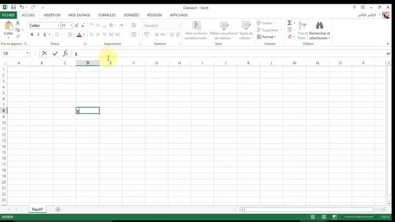Screen dimensions: 395x222
Task: Increase font size with the large A icon
Action: point(77,25)
